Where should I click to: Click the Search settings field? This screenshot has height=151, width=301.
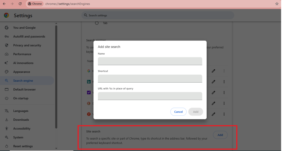tap(158, 15)
